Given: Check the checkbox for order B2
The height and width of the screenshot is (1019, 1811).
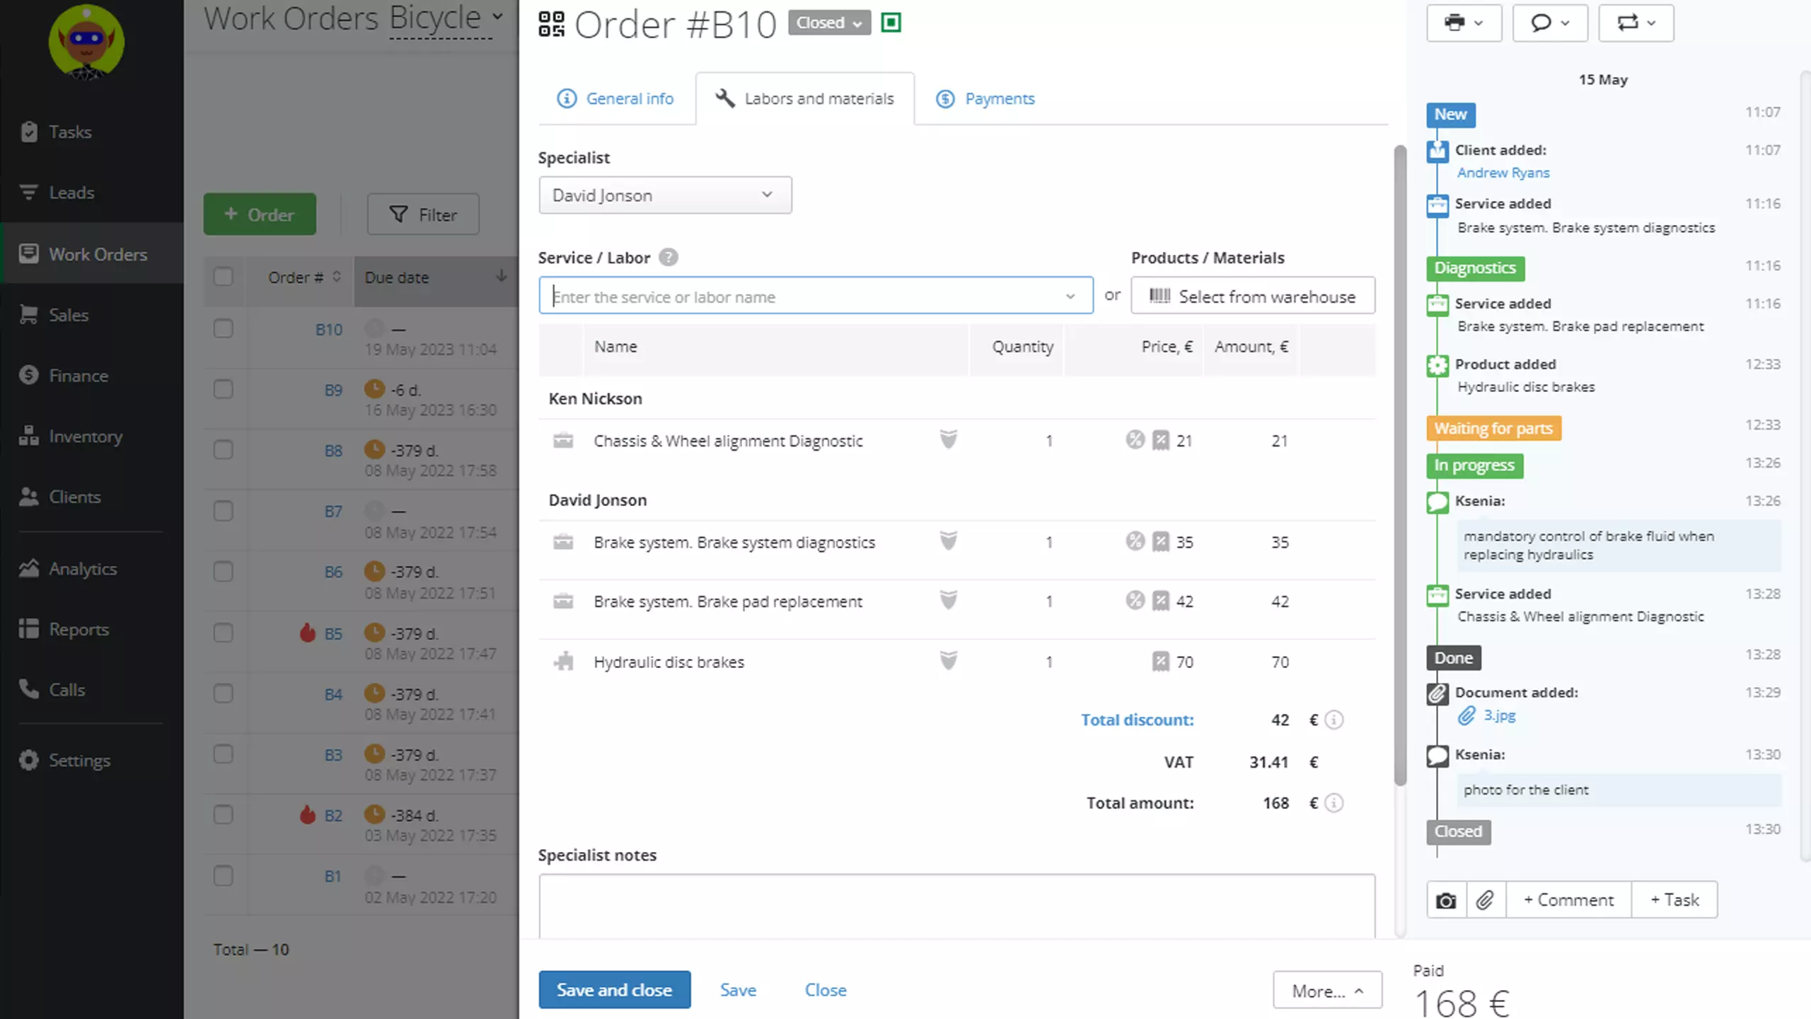Looking at the screenshot, I should point(224,814).
